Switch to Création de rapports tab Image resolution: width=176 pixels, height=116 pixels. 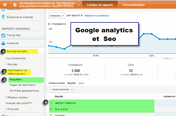click(100, 5)
